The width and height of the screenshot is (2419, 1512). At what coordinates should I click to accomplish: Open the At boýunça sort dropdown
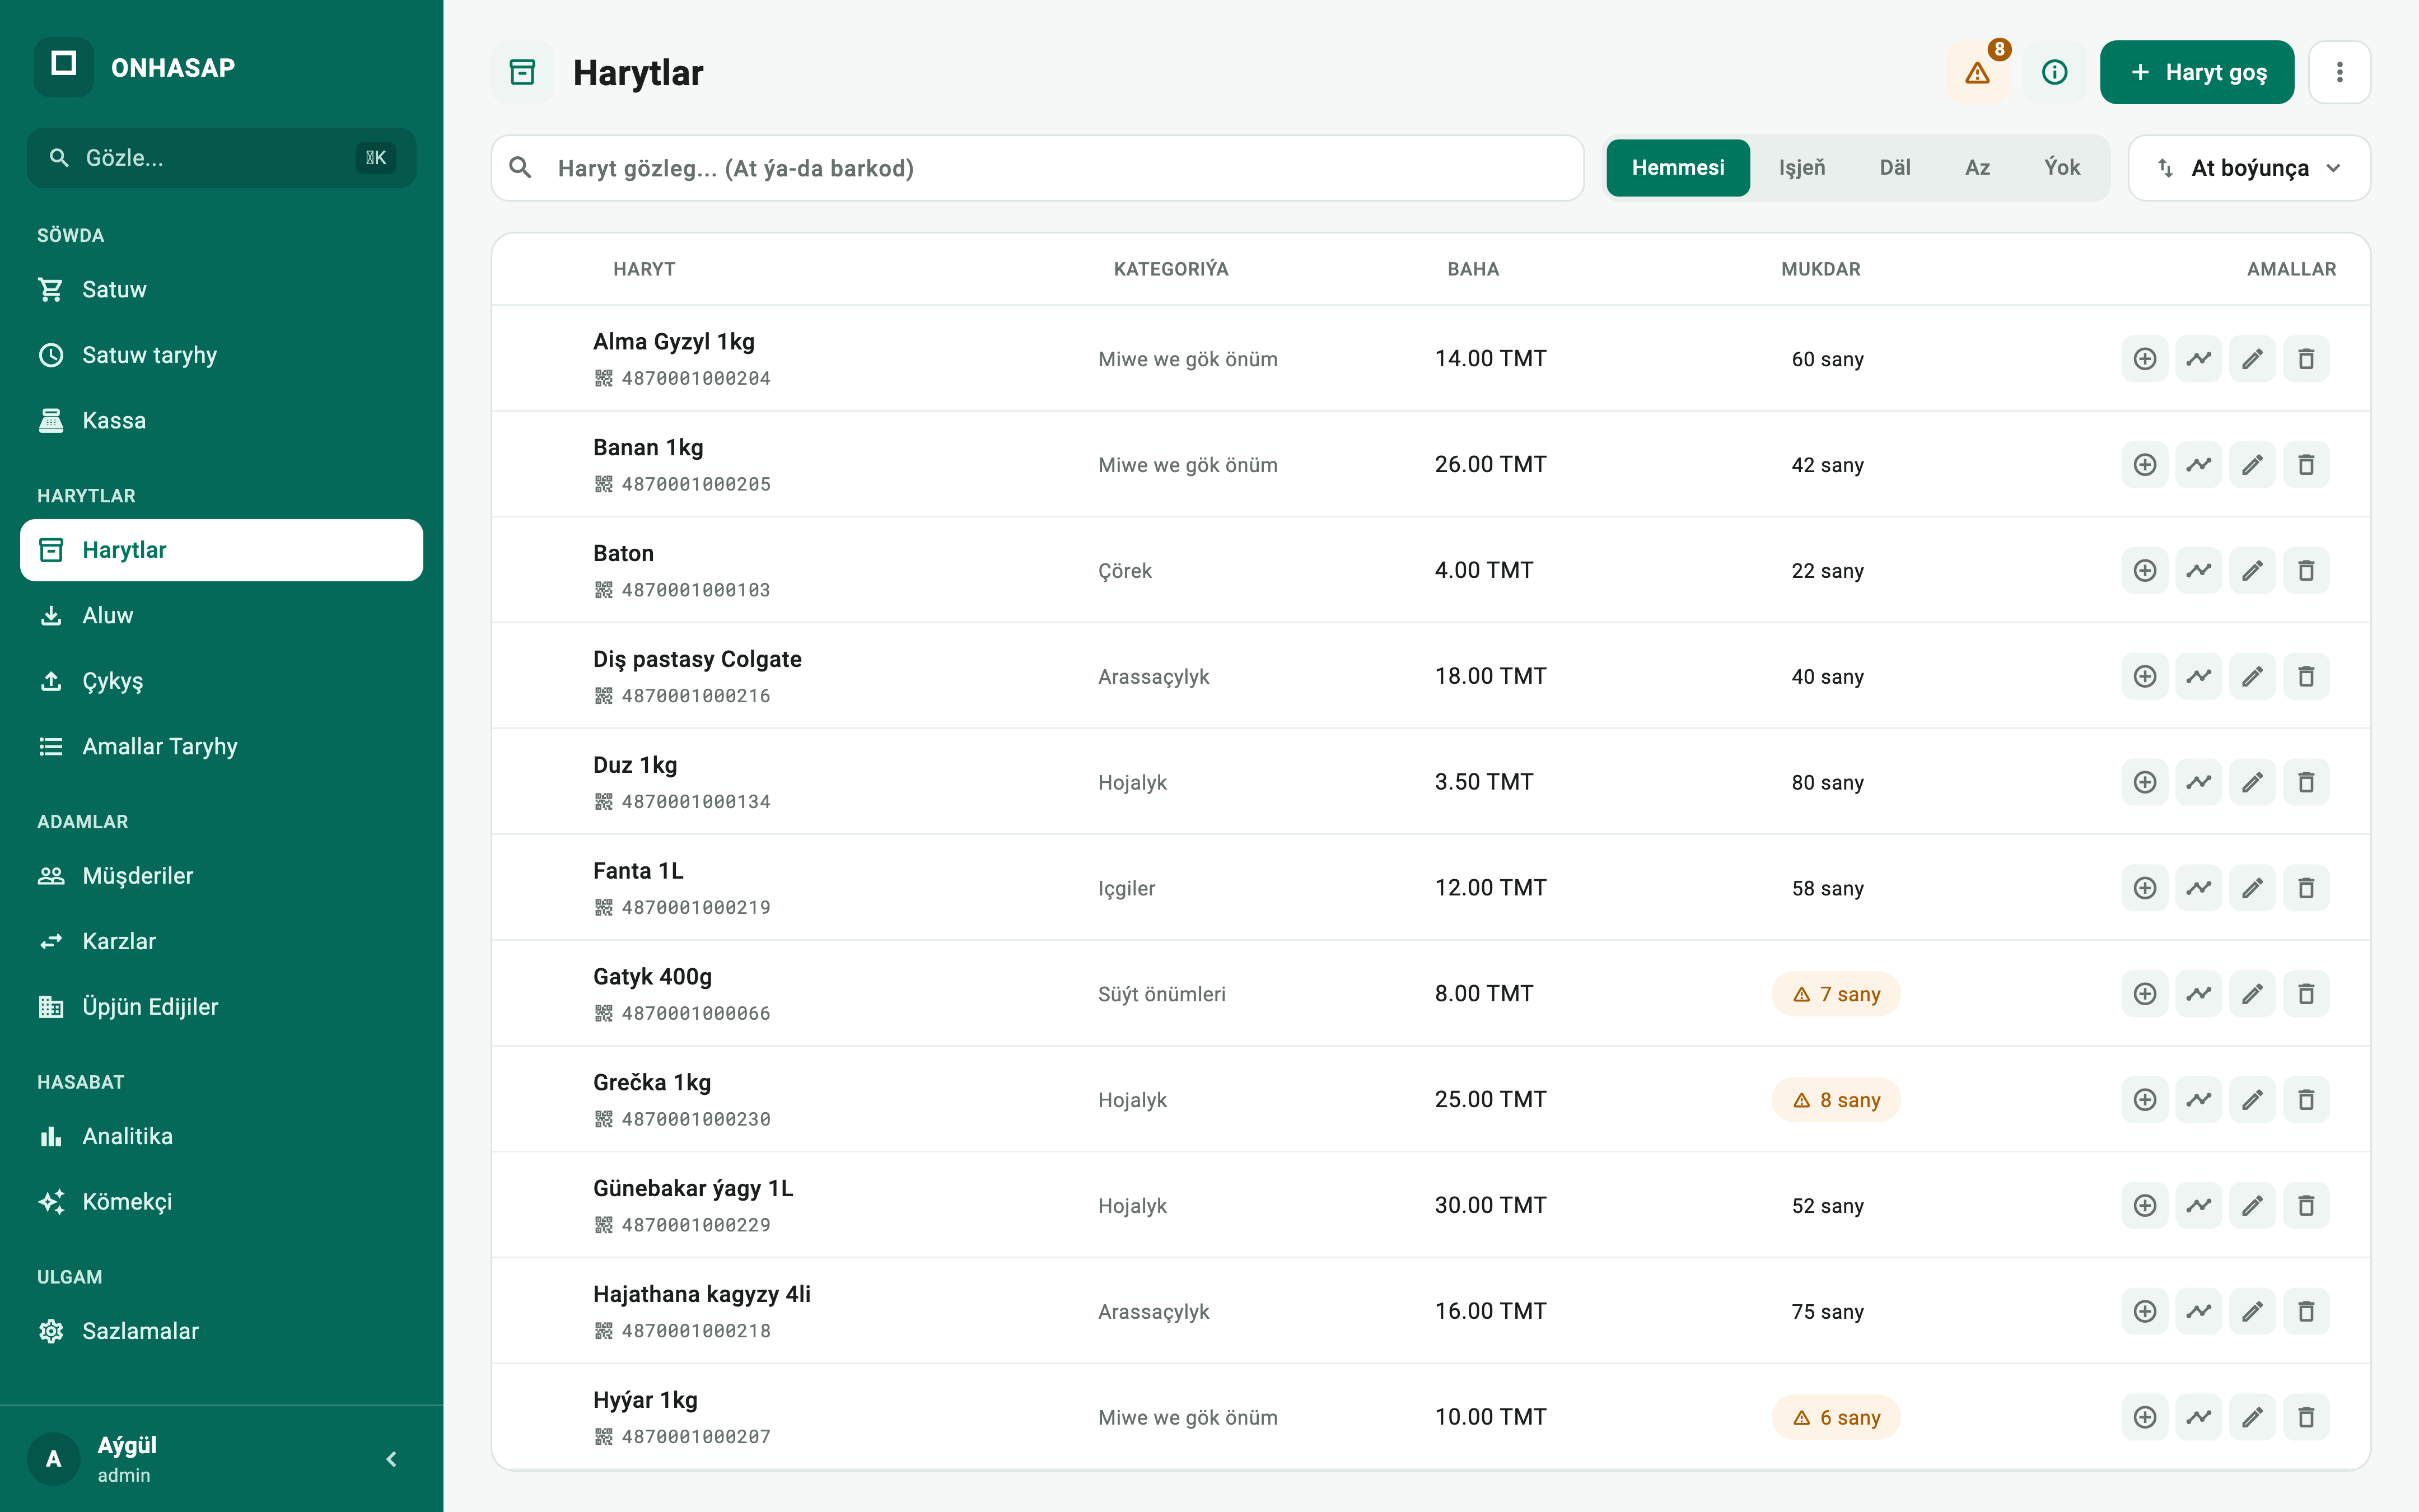2249,168
